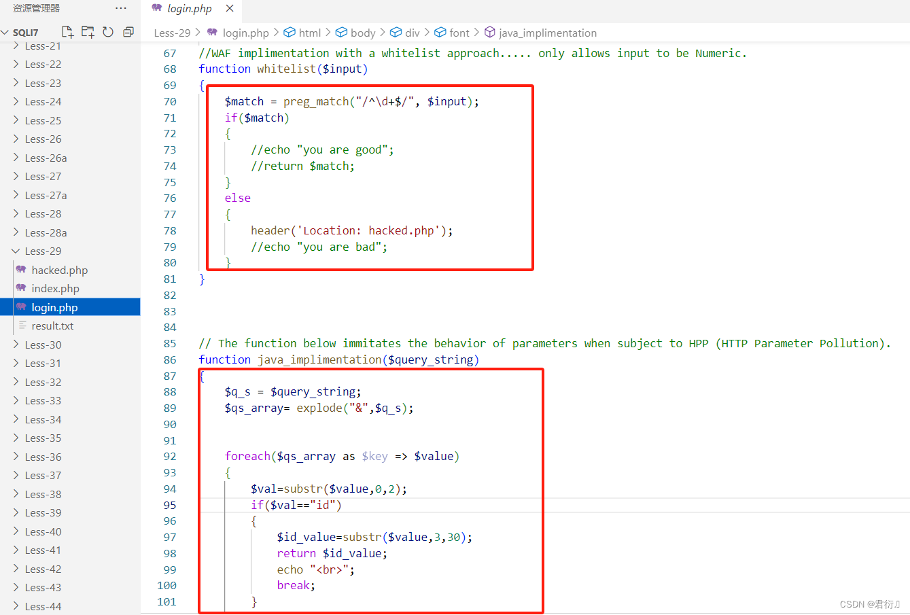Expand the Less-37 folder
The height and width of the screenshot is (615, 910).
tap(43, 475)
